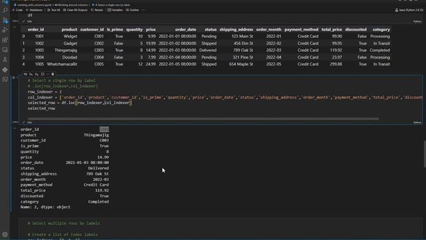Restart the notebook kernel
The height and width of the screenshot is (240, 426).
(97, 10)
